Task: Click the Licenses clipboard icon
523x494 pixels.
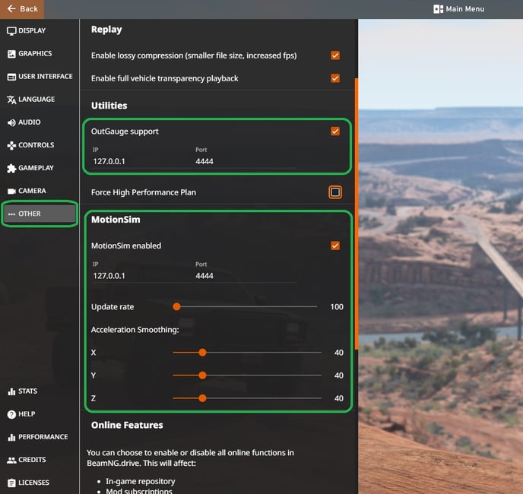Action: [11, 483]
